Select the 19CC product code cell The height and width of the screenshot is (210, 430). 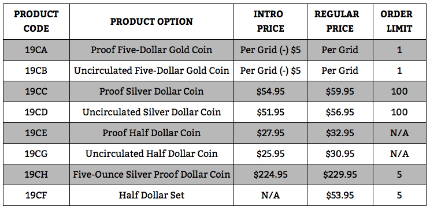tap(36, 92)
